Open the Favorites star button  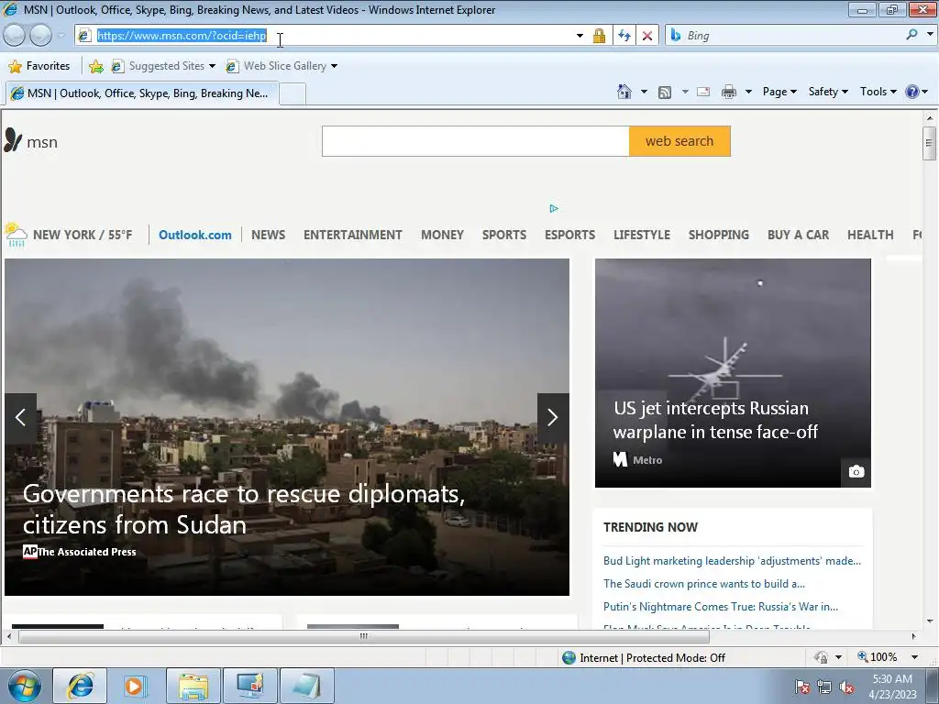coord(40,66)
